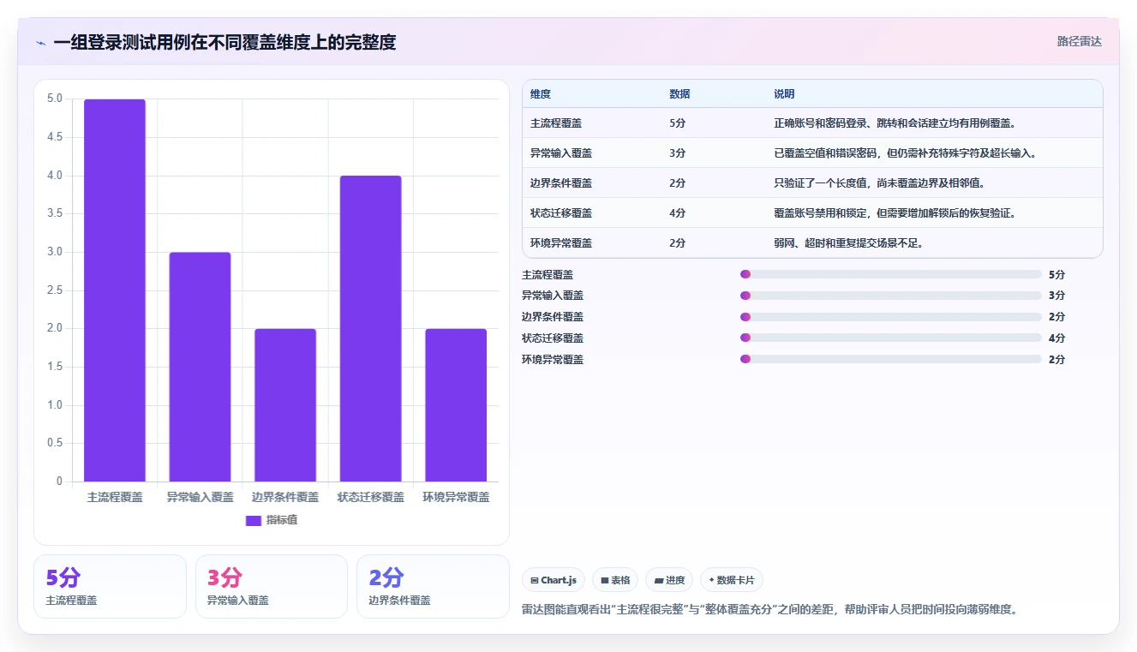This screenshot has width=1137, height=652.
Task: Click the 5分 score cell in the table
Action: (x=677, y=123)
